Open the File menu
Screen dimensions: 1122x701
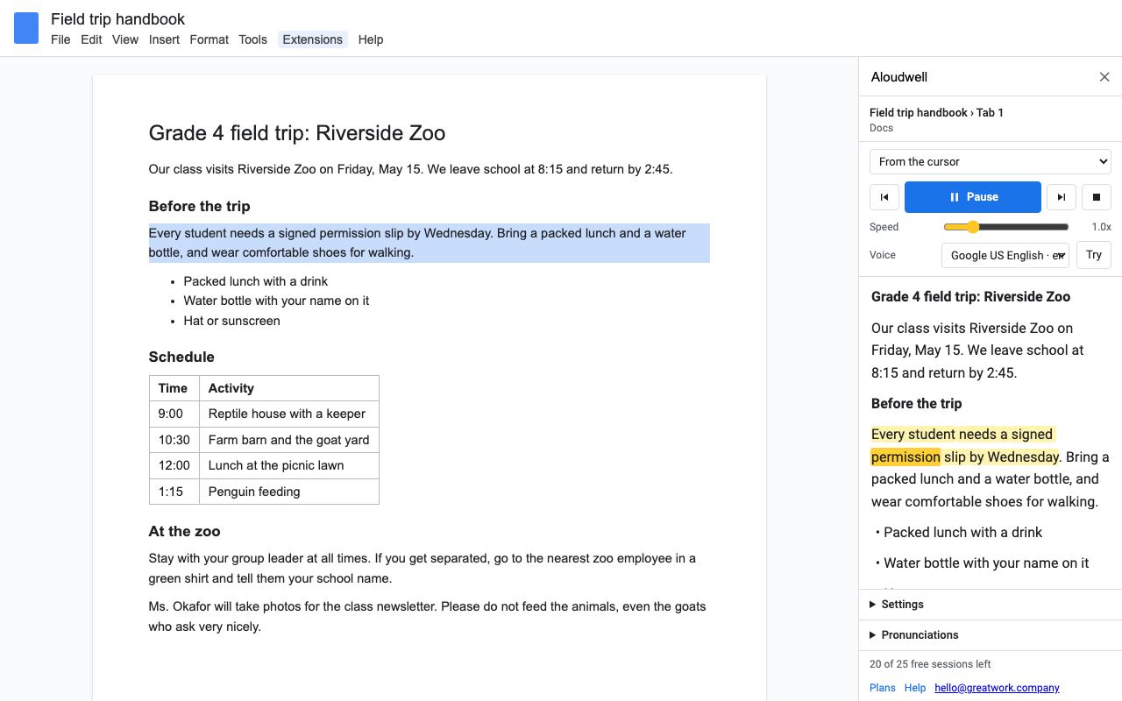click(60, 39)
